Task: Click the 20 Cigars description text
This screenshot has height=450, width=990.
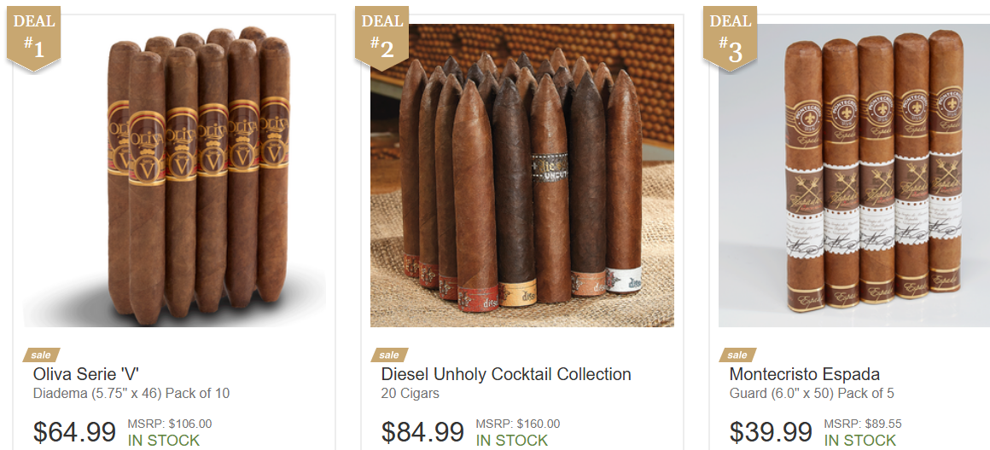Action: point(411,394)
